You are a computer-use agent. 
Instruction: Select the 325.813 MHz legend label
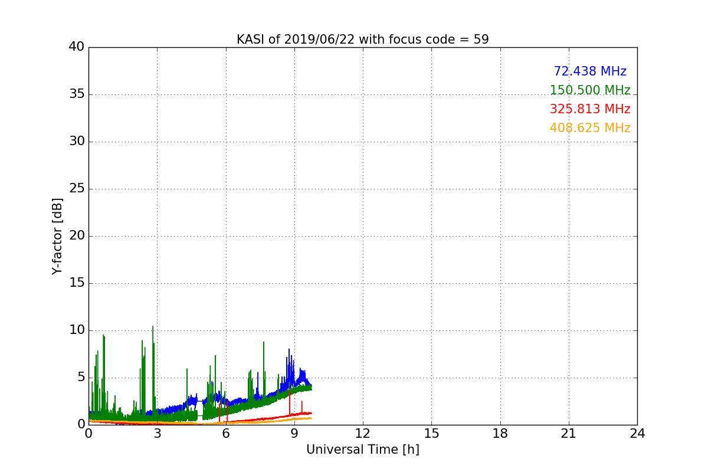pos(590,109)
